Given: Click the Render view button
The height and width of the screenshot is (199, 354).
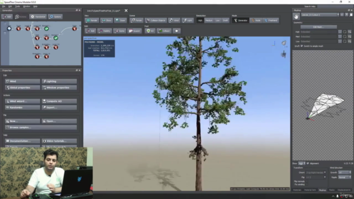Looking at the screenshot, I should (x=92, y=20).
